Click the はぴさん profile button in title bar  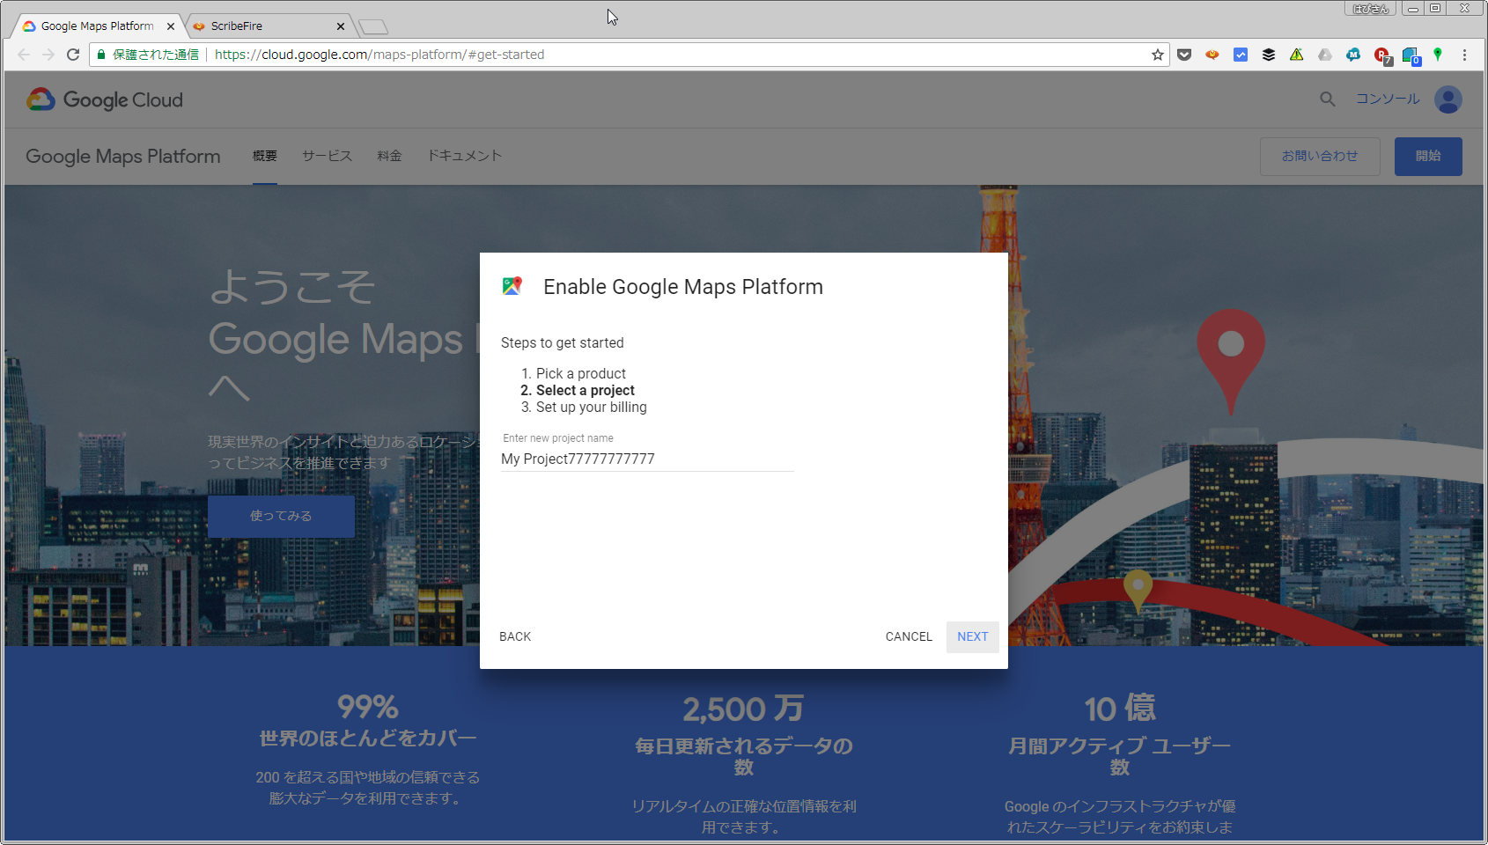click(1370, 9)
